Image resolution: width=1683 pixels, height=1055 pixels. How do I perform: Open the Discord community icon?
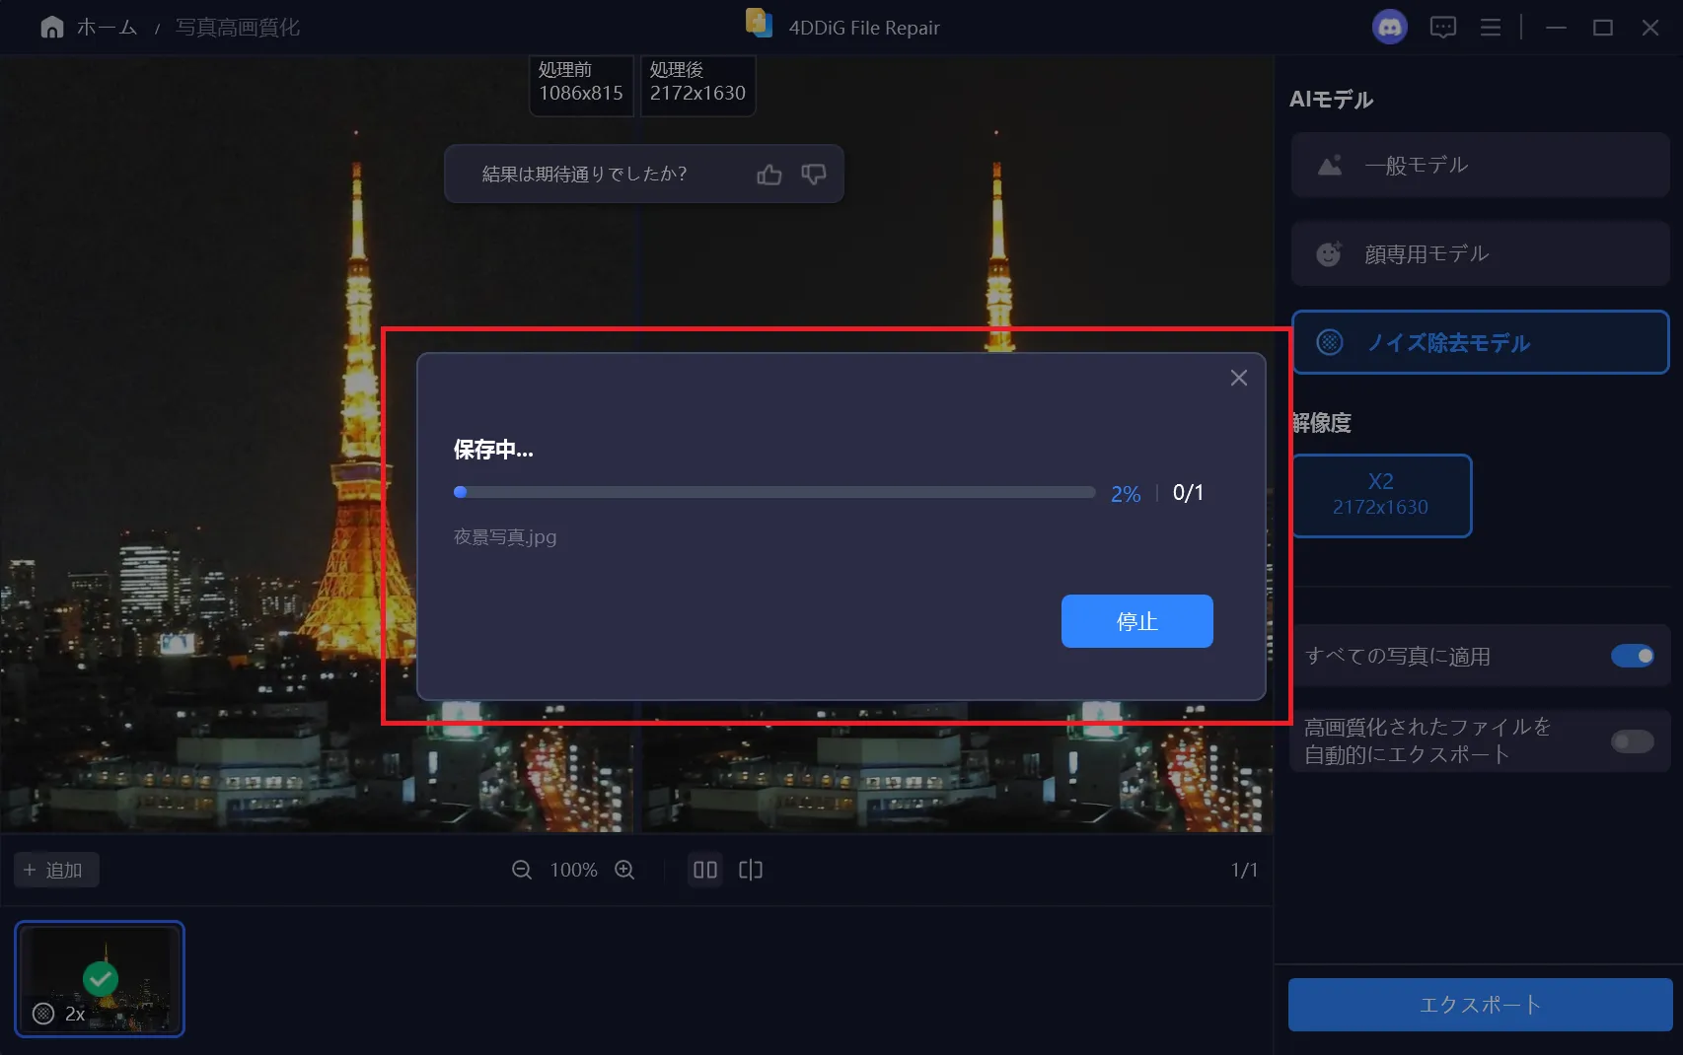(x=1389, y=27)
